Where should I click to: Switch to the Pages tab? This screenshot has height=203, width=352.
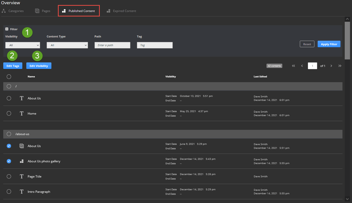(43, 11)
